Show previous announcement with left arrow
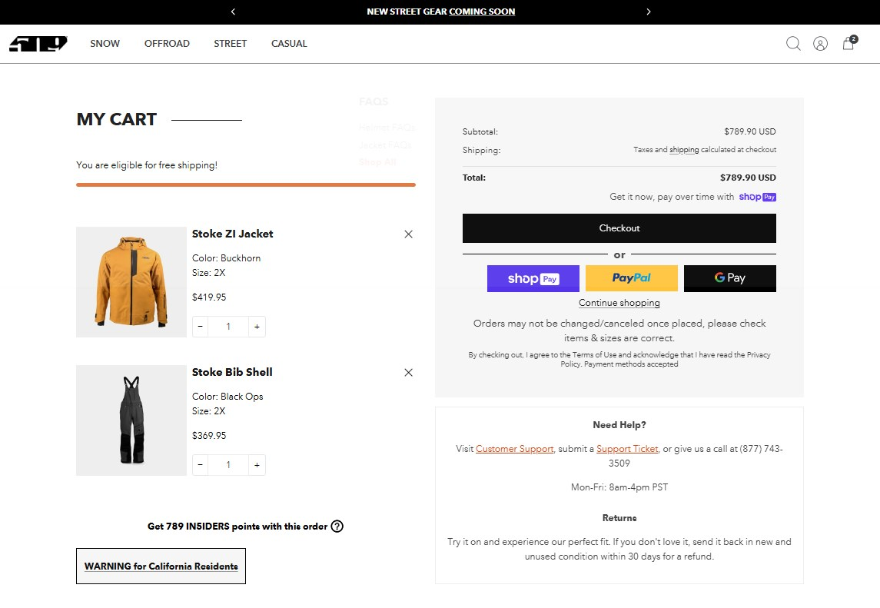 click(233, 12)
